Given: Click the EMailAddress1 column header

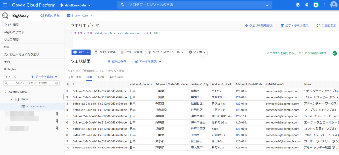Looking at the screenshot, I should coord(275,84).
